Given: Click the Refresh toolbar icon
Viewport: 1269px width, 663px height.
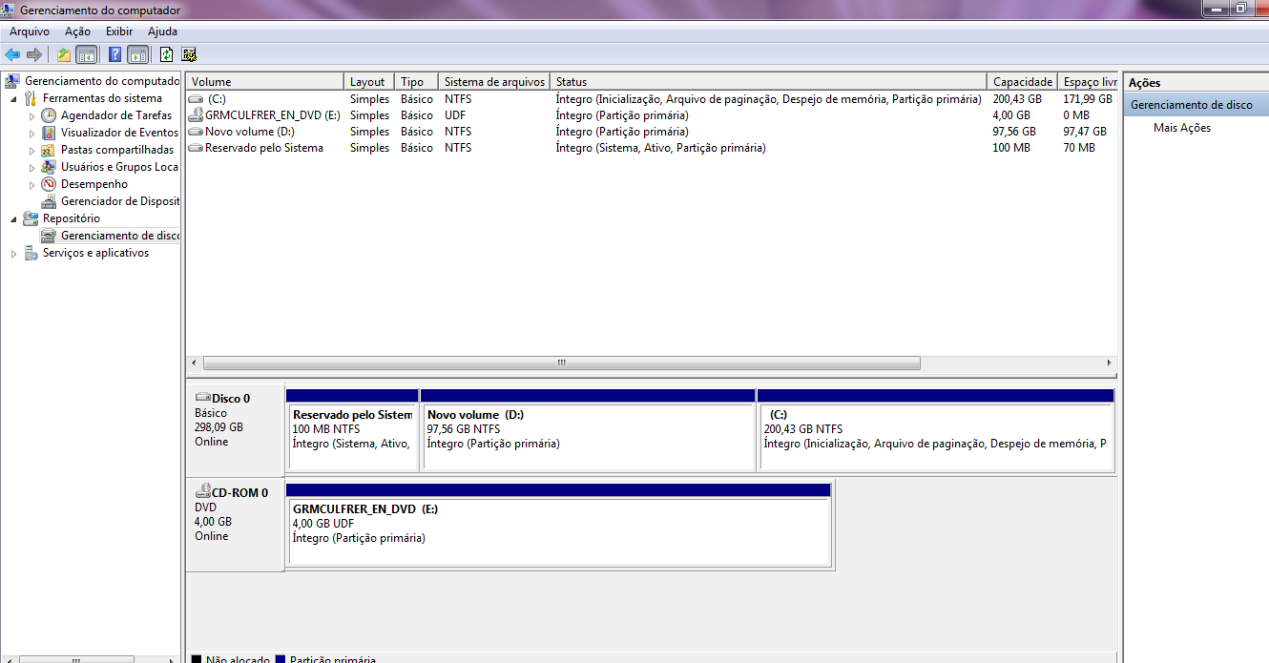Looking at the screenshot, I should tap(166, 54).
